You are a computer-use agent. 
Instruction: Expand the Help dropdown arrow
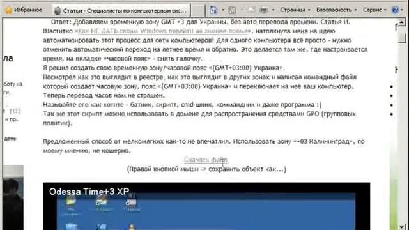coord(403,10)
